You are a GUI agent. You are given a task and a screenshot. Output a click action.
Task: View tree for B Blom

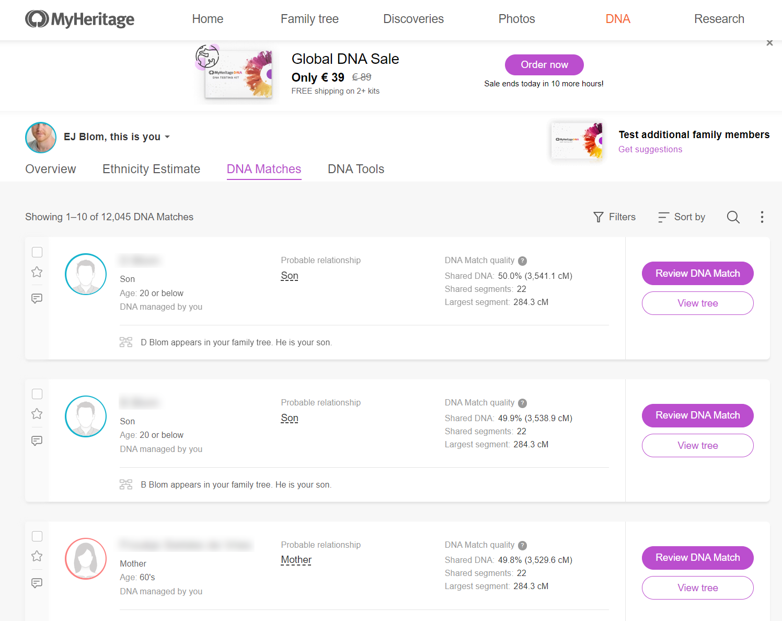click(x=698, y=446)
